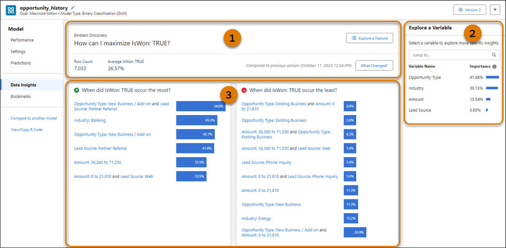Click the list icon in Explore a Feature
Screen dimensions: 506x248
point(354,38)
